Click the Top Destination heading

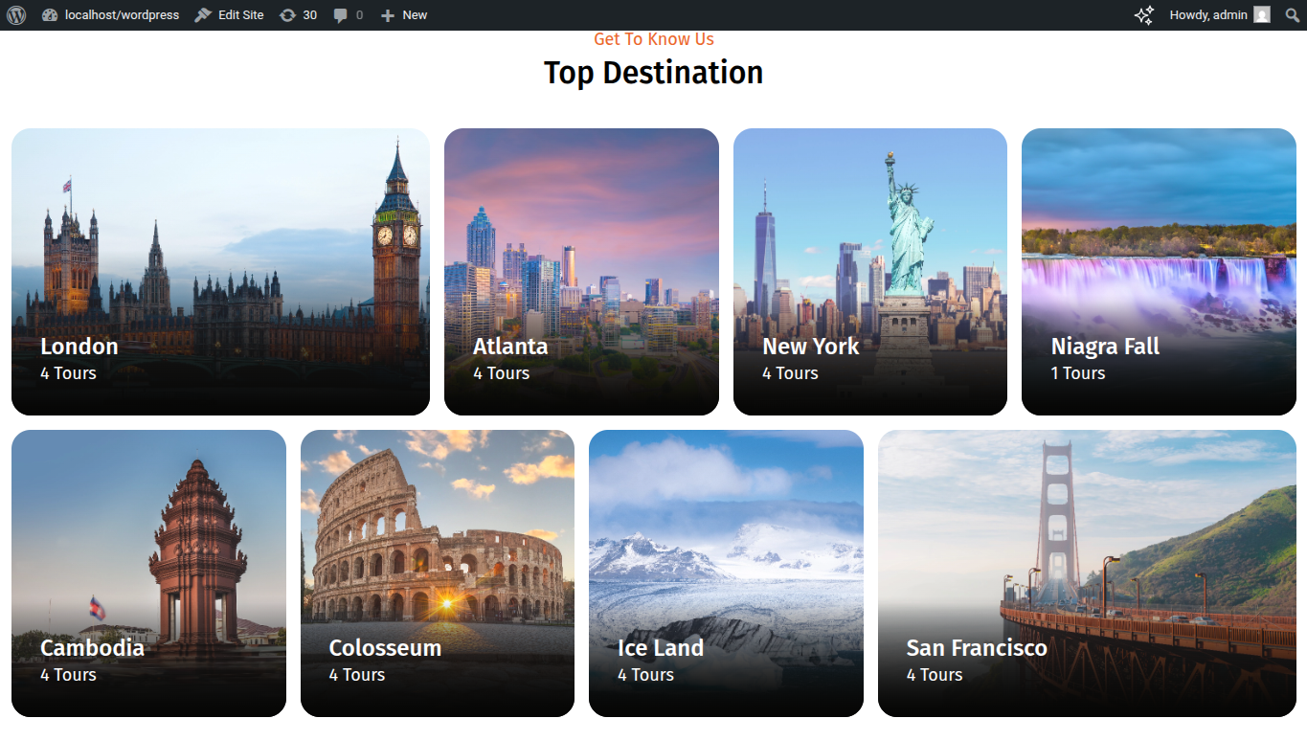tap(654, 73)
